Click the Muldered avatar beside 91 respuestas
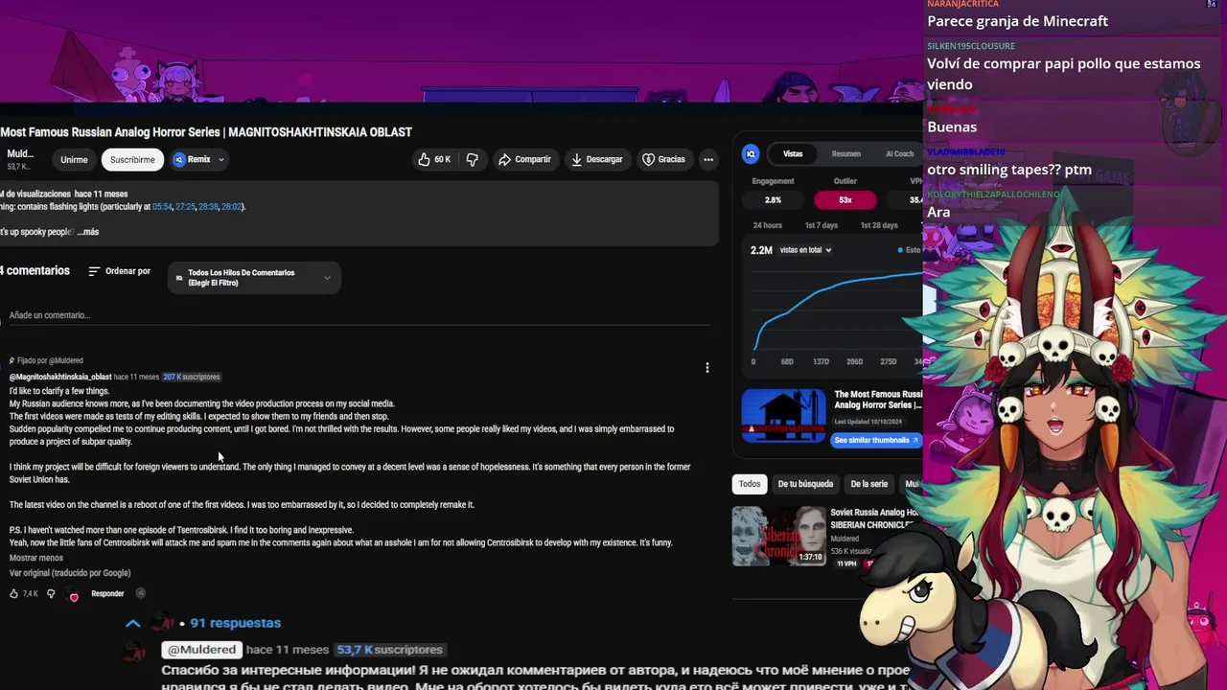1227x690 pixels. 163,623
